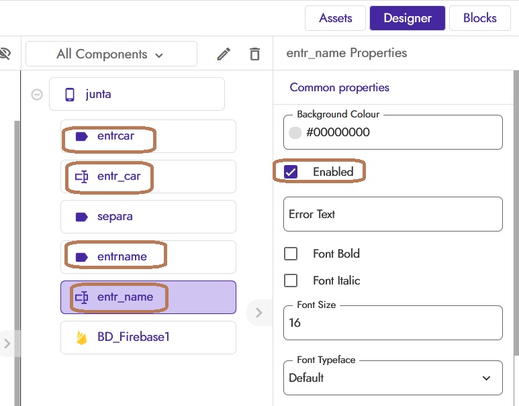519x406 pixels.
Task: Click the pencil rename icon
Action: coord(224,54)
